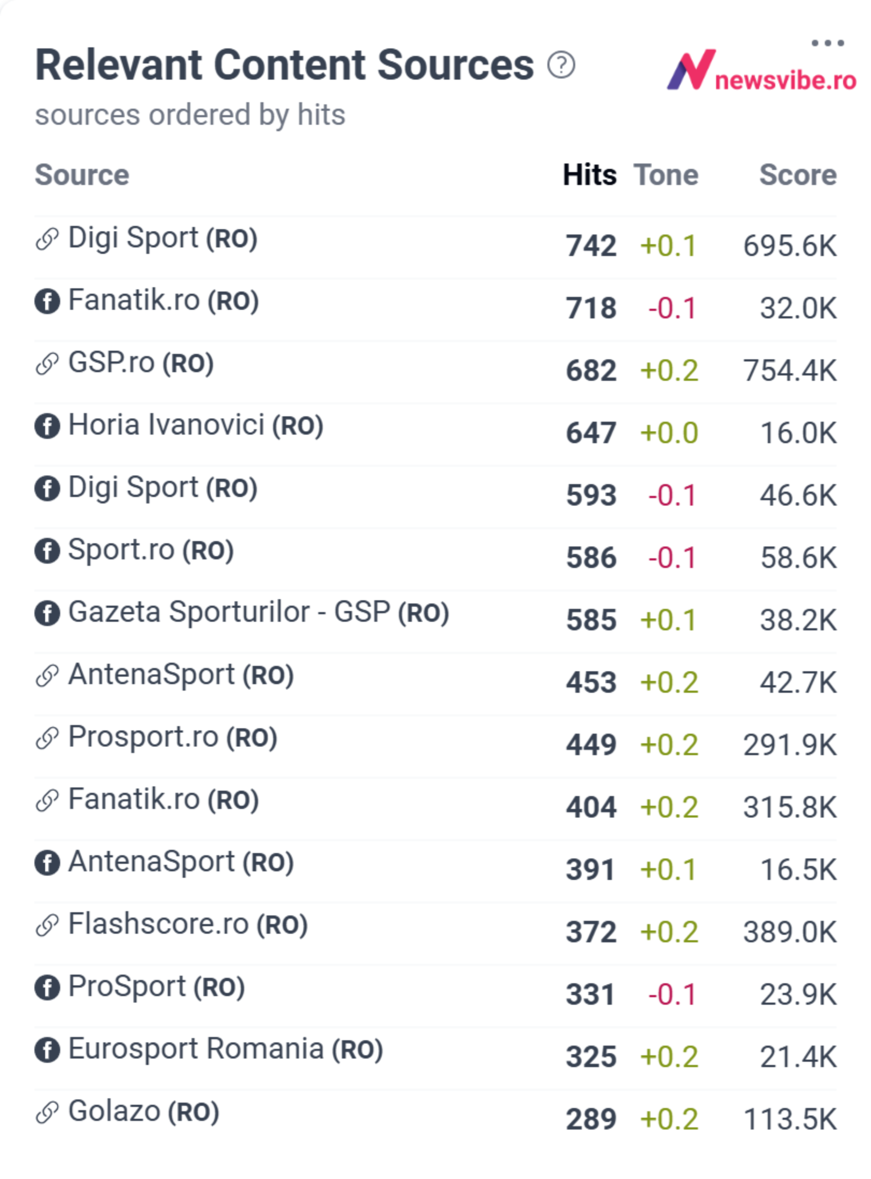Click link icon next to Flashscore.ro
The height and width of the screenshot is (1179, 871).
click(47, 926)
